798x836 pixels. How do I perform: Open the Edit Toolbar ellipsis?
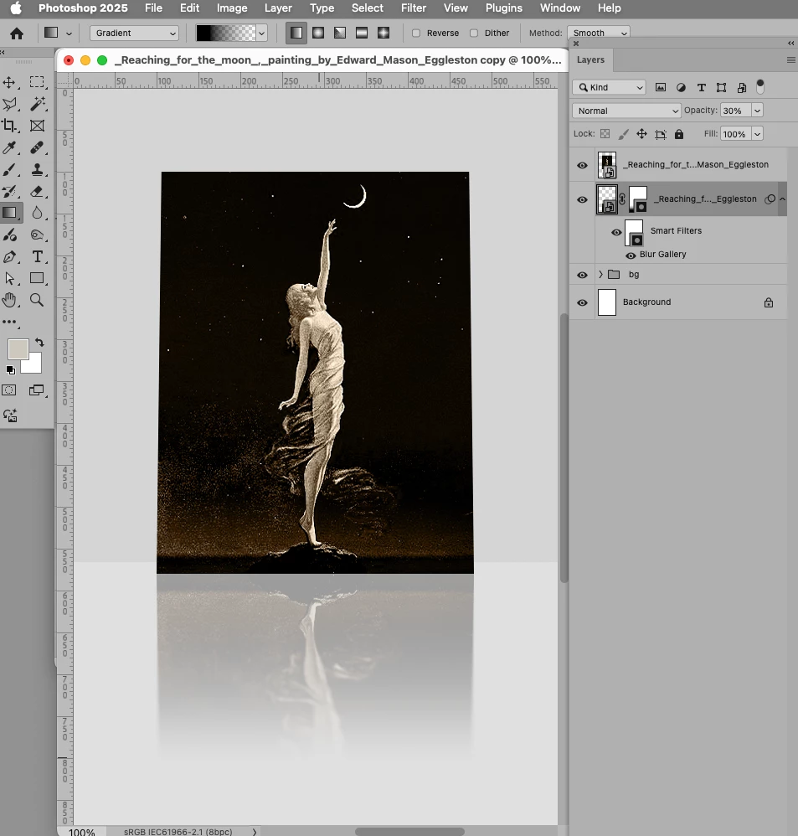click(9, 322)
